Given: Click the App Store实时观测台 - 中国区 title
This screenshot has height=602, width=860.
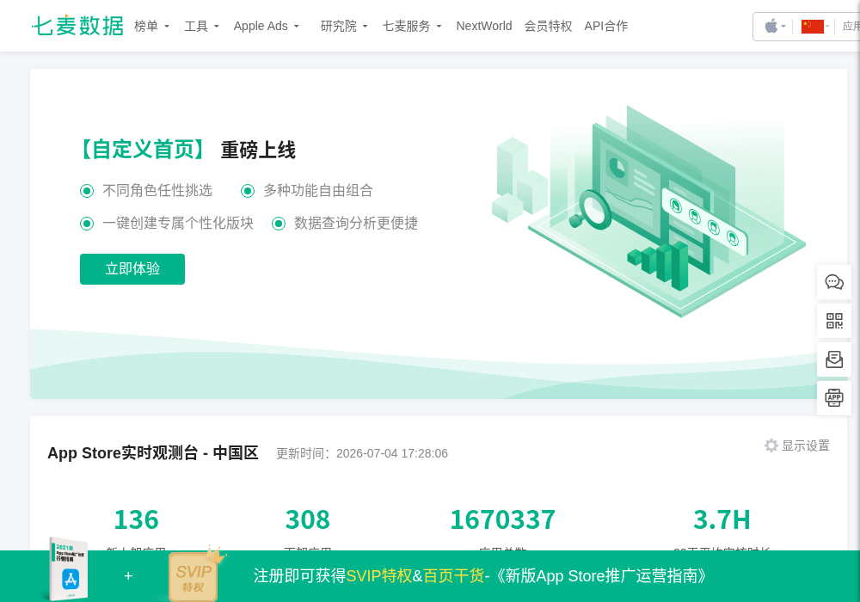Looking at the screenshot, I should [x=152, y=453].
